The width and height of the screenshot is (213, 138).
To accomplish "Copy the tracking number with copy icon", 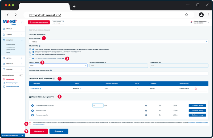I will (x=40, y=89).
